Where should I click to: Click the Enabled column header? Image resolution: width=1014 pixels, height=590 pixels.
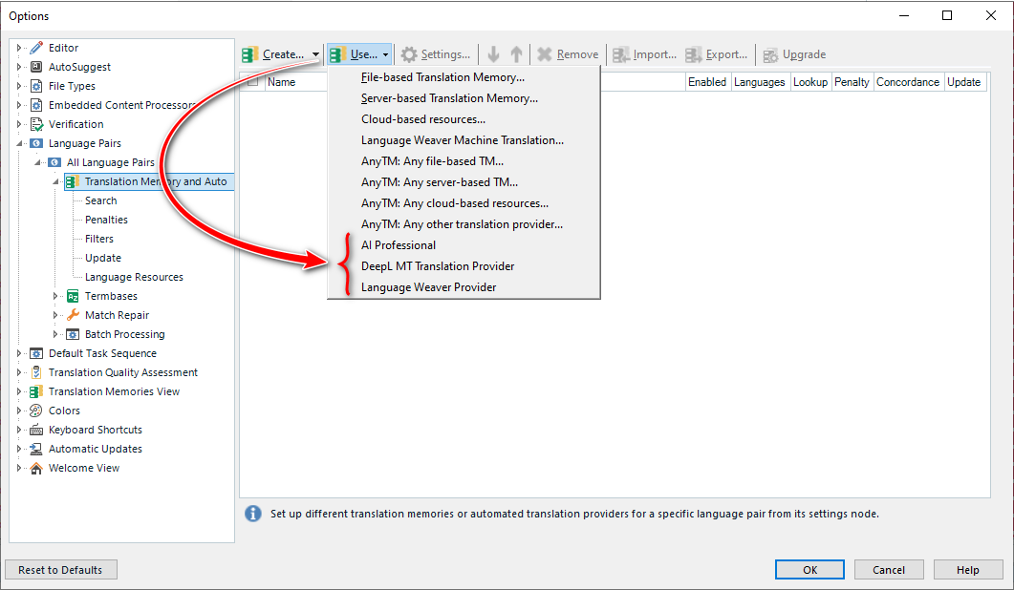[x=707, y=82]
